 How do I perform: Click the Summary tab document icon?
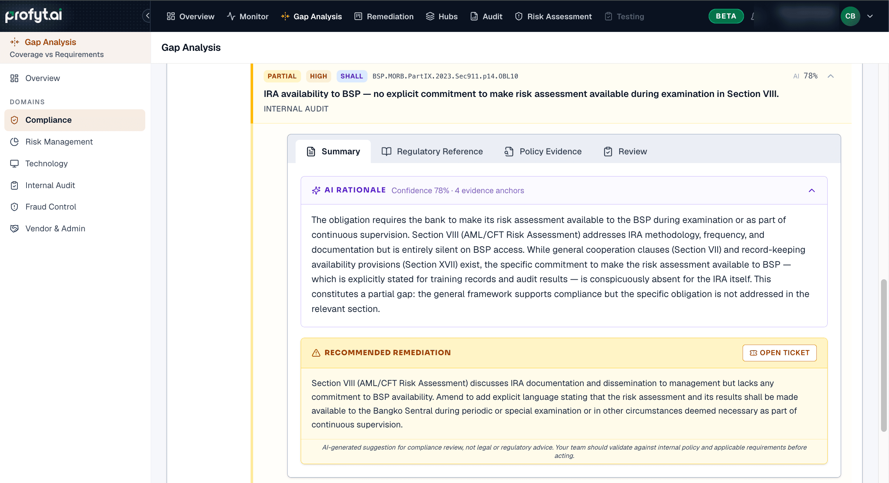click(311, 151)
